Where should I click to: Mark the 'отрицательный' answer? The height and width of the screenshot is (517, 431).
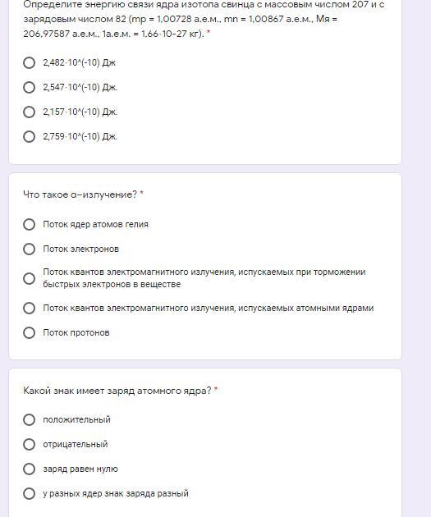coord(29,444)
